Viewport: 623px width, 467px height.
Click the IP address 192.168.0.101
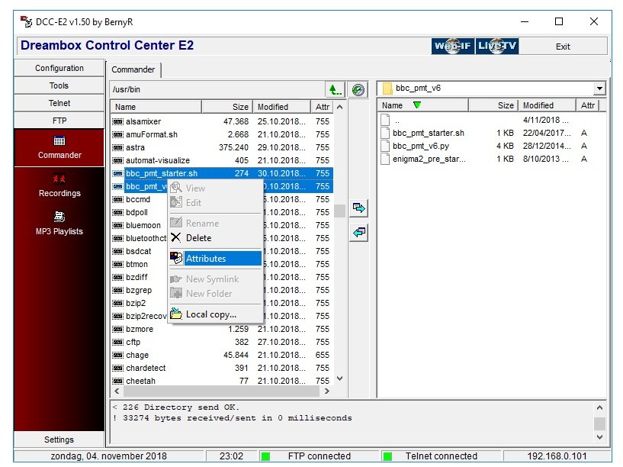557,456
